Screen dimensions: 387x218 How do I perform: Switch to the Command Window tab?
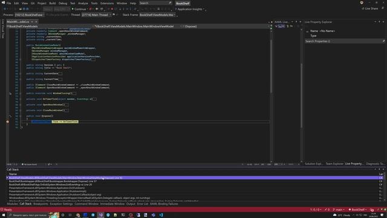point(86,204)
